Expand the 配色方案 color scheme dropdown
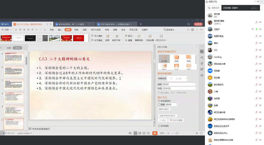The width and height of the screenshot is (264, 145). [117, 40]
